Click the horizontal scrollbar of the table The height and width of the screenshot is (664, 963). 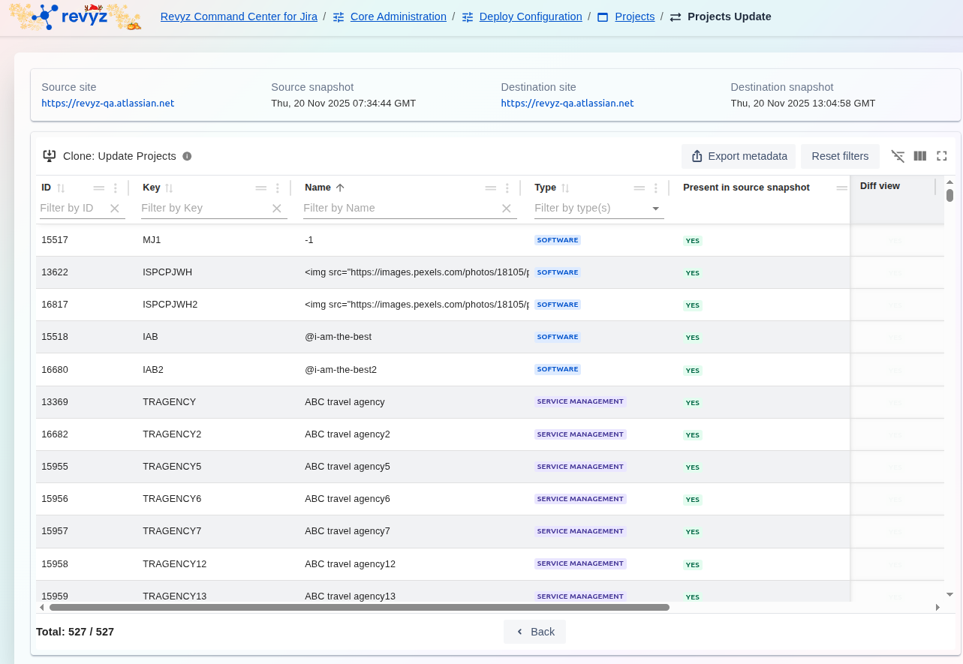click(359, 607)
